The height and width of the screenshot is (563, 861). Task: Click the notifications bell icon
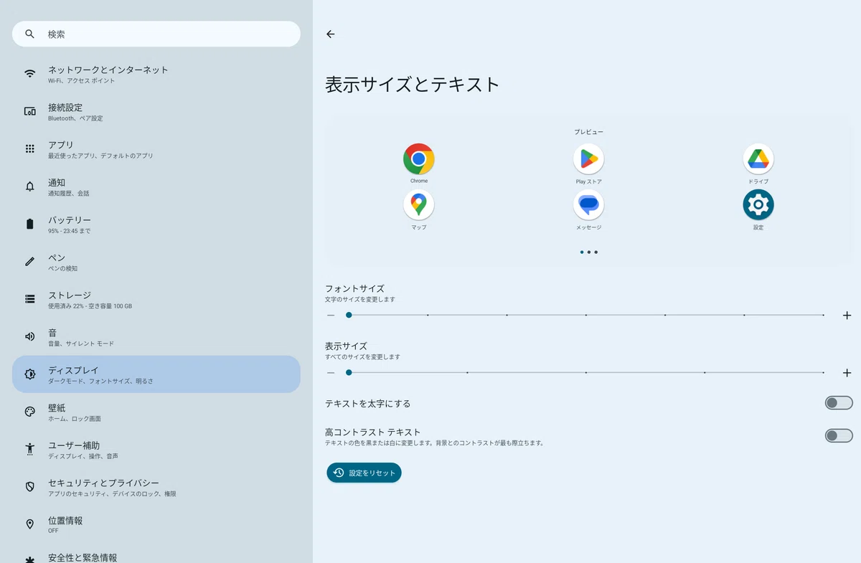(x=29, y=186)
